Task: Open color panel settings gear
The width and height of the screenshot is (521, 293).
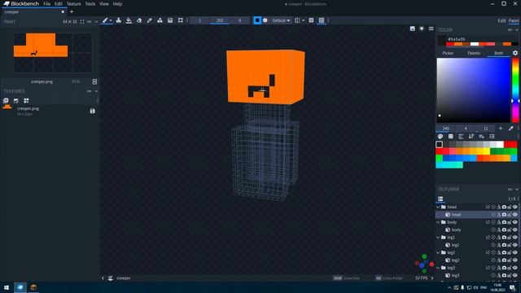Action: click(515, 53)
